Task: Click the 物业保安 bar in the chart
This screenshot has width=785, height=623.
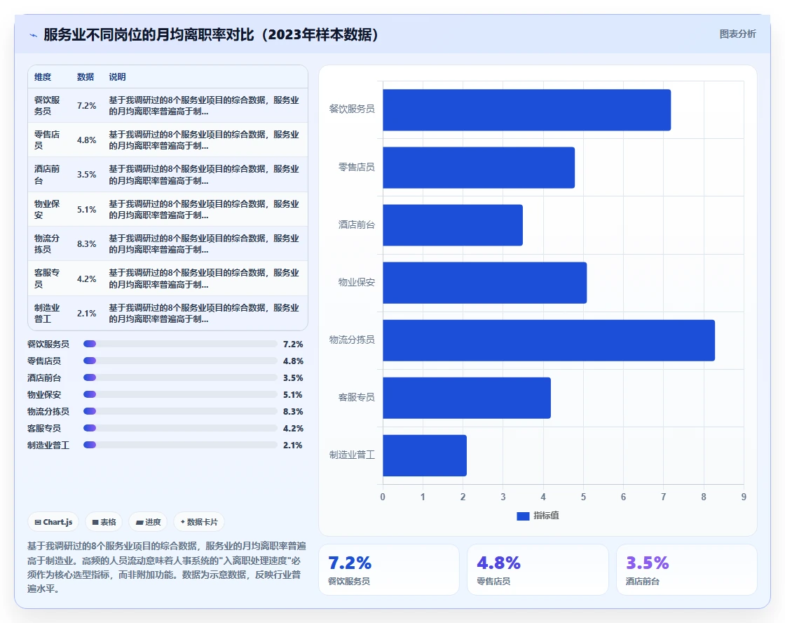Action: pos(484,283)
